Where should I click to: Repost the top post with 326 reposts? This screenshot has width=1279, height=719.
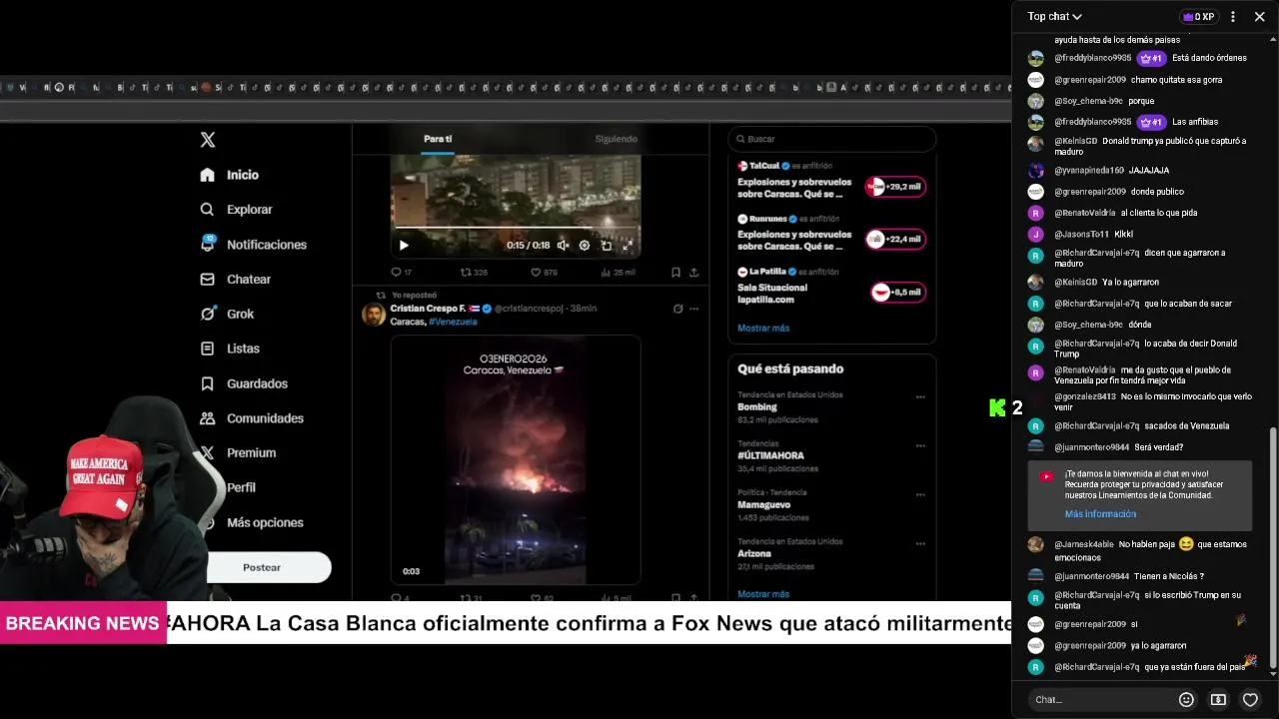[x=474, y=272]
